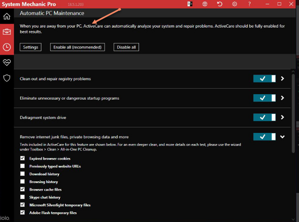Check Download history option
Screen dimensions: 299x222
click(22, 174)
